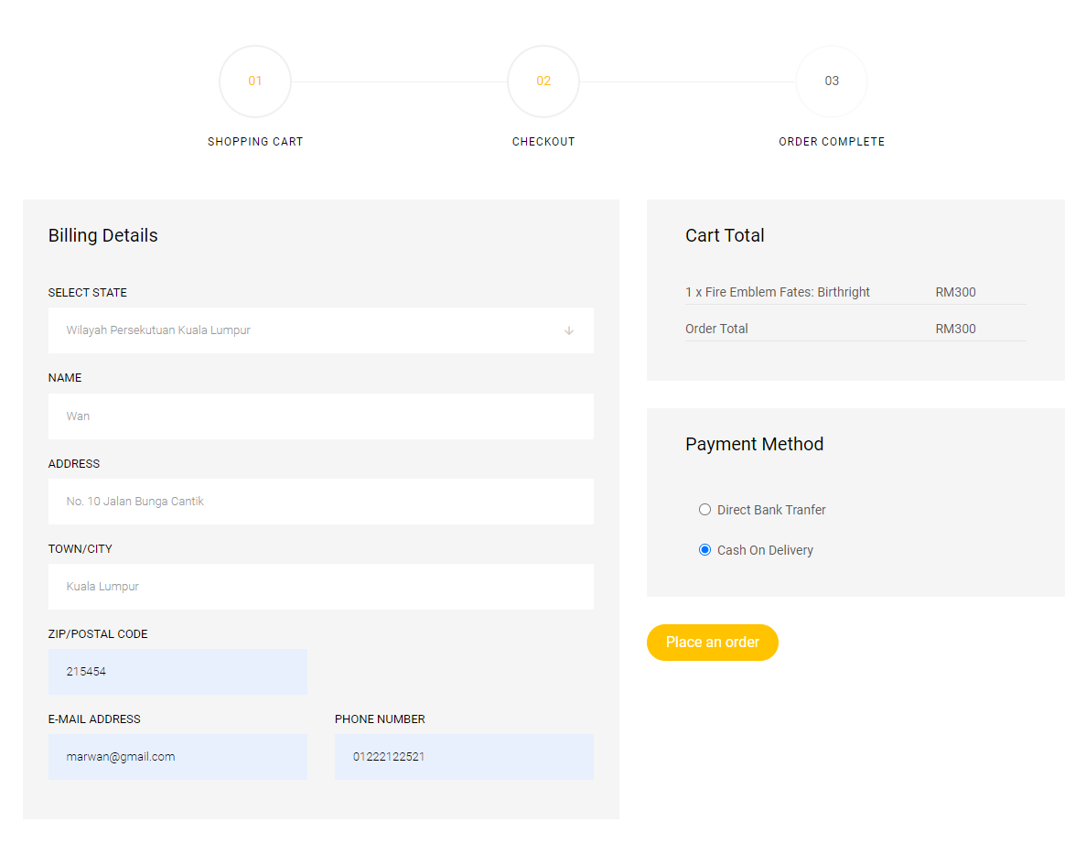Click the 03 order complete step circle
Image resolution: width=1086 pixels, height=843 pixels.
coord(832,81)
